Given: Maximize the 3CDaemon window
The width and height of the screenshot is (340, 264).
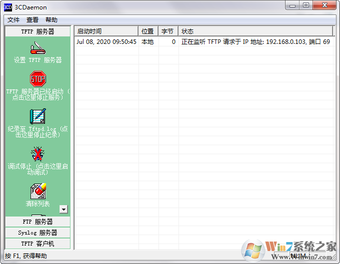Looking at the screenshot, I should tap(306, 5).
